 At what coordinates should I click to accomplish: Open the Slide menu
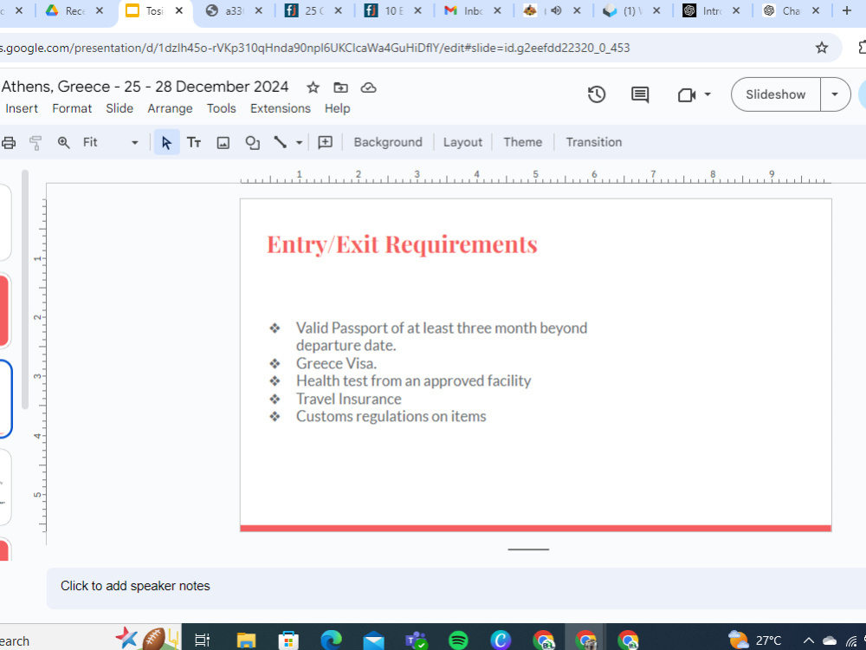pos(120,108)
